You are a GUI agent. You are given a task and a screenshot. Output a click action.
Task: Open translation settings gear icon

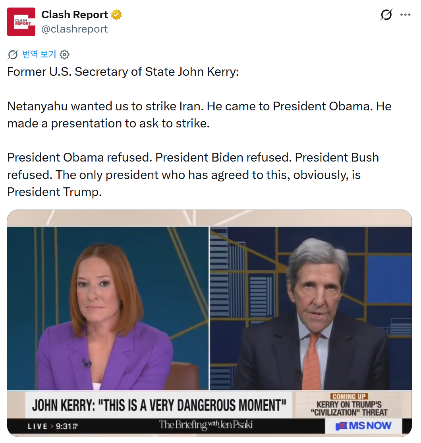[64, 54]
